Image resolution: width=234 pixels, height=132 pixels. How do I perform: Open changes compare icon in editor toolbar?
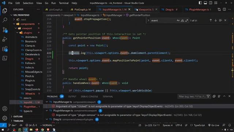tap(219, 10)
